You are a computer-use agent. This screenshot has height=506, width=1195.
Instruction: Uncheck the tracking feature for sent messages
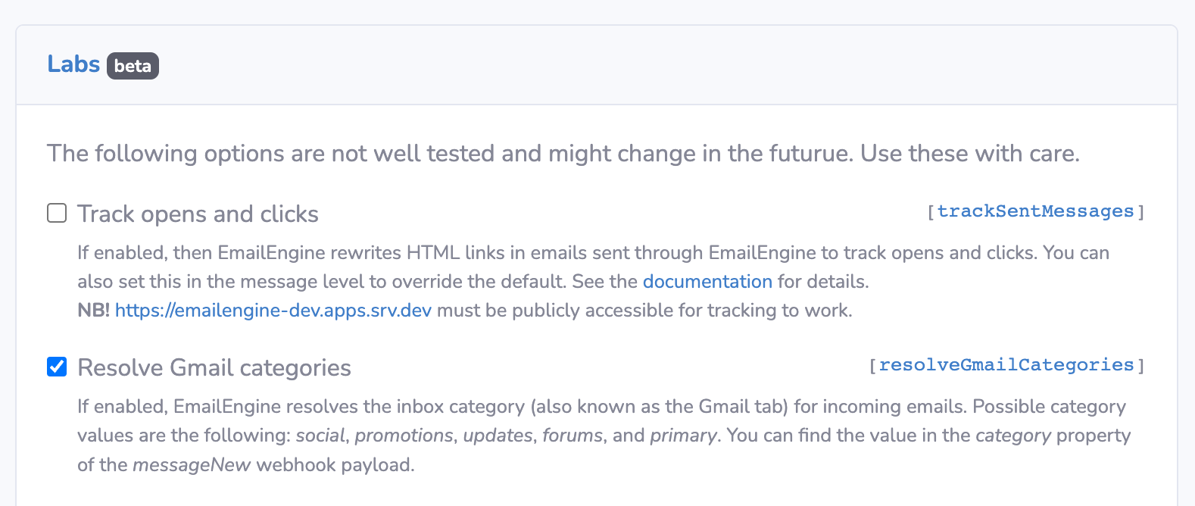[56, 213]
